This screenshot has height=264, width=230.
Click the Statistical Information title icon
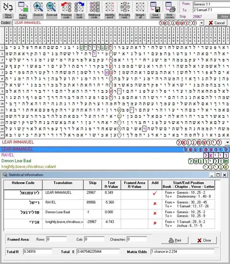(5, 175)
